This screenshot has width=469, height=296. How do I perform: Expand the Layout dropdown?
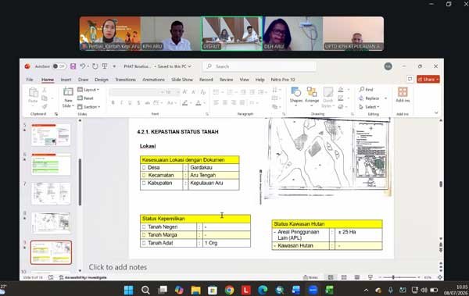[x=88, y=89]
